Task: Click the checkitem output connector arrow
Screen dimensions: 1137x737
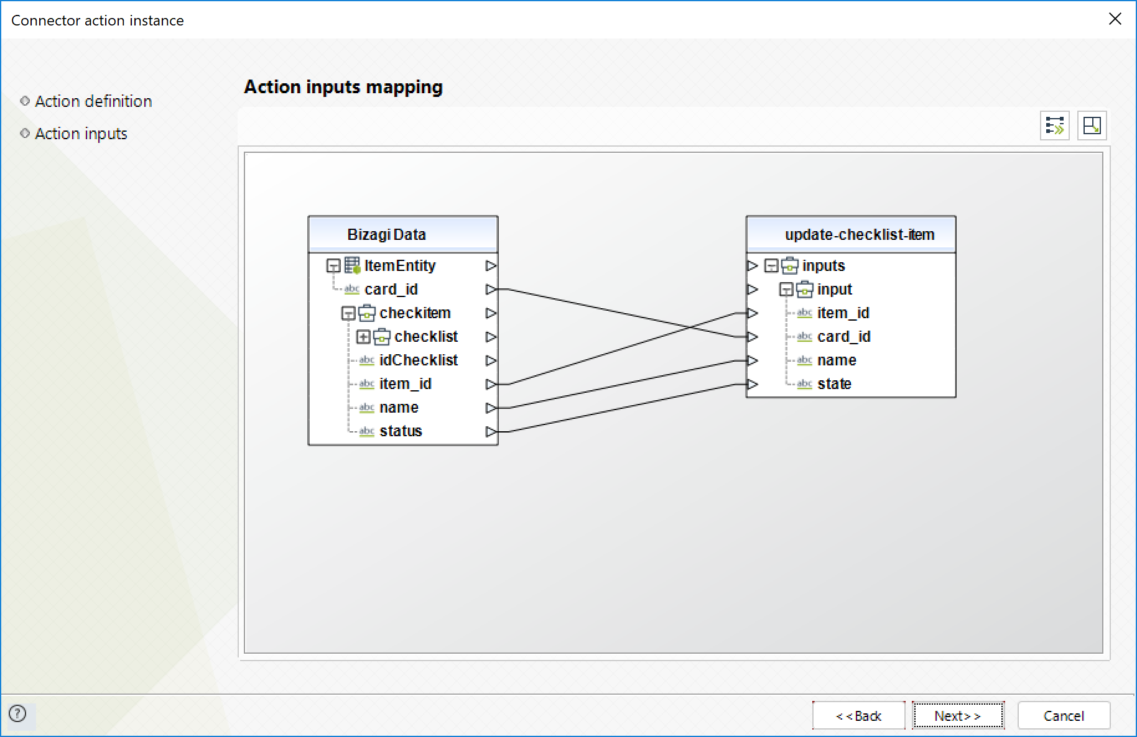Action: 491,313
